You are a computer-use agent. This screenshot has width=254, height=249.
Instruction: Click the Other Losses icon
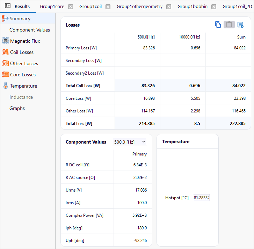pos(6,63)
